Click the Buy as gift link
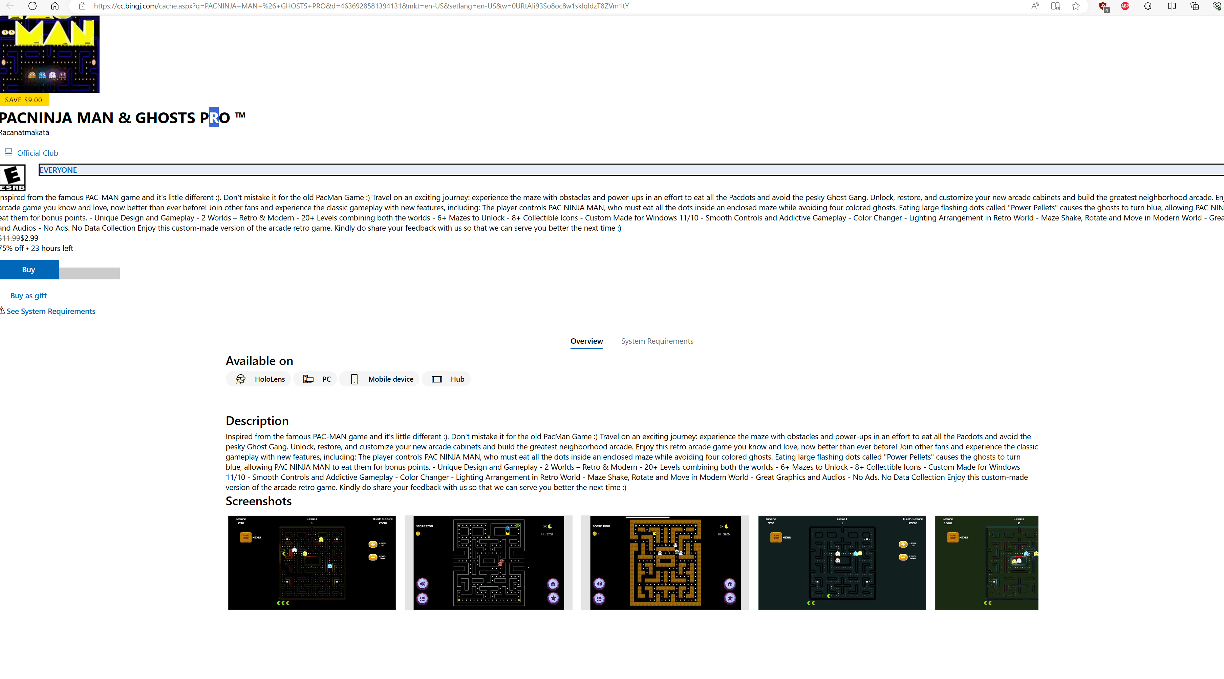The image size is (1224, 679). pyautogui.click(x=28, y=296)
